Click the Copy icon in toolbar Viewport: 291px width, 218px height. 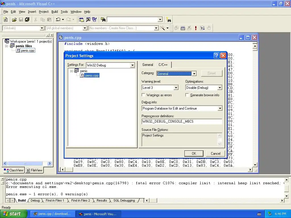(43, 20)
